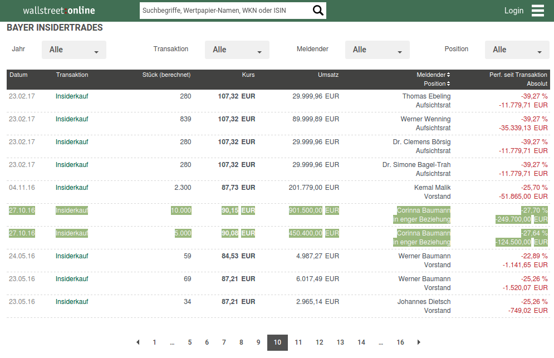Go to page 11
Viewport: 554px width, 358px height.
click(x=298, y=342)
